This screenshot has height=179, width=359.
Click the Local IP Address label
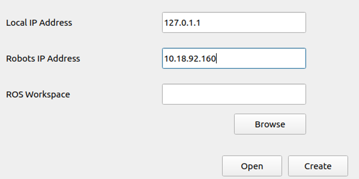click(39, 22)
